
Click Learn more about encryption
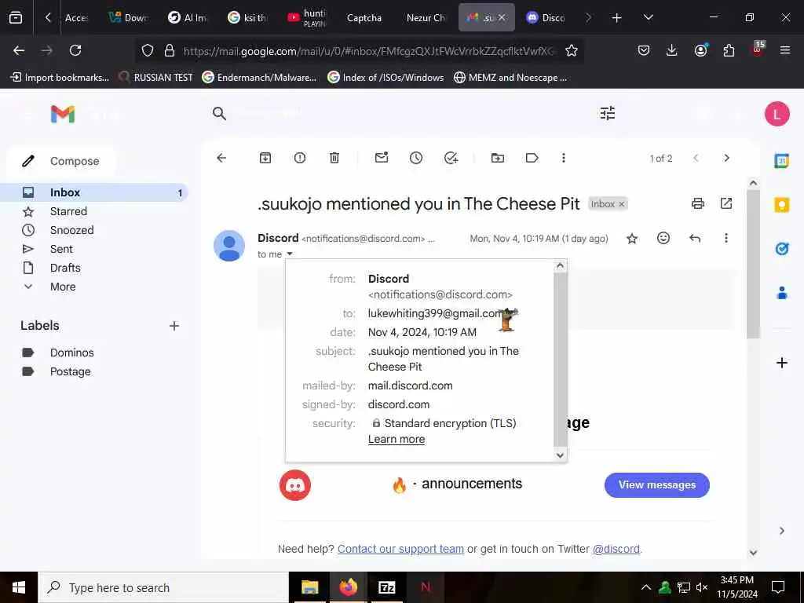397,440
